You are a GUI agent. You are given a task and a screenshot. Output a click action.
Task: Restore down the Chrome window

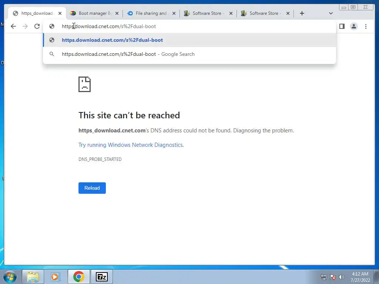pyautogui.click(x=353, y=7)
